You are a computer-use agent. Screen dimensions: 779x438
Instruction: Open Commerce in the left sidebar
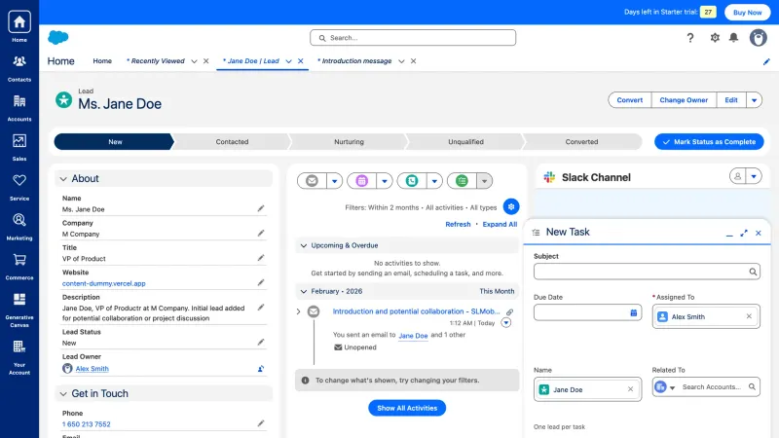click(19, 266)
